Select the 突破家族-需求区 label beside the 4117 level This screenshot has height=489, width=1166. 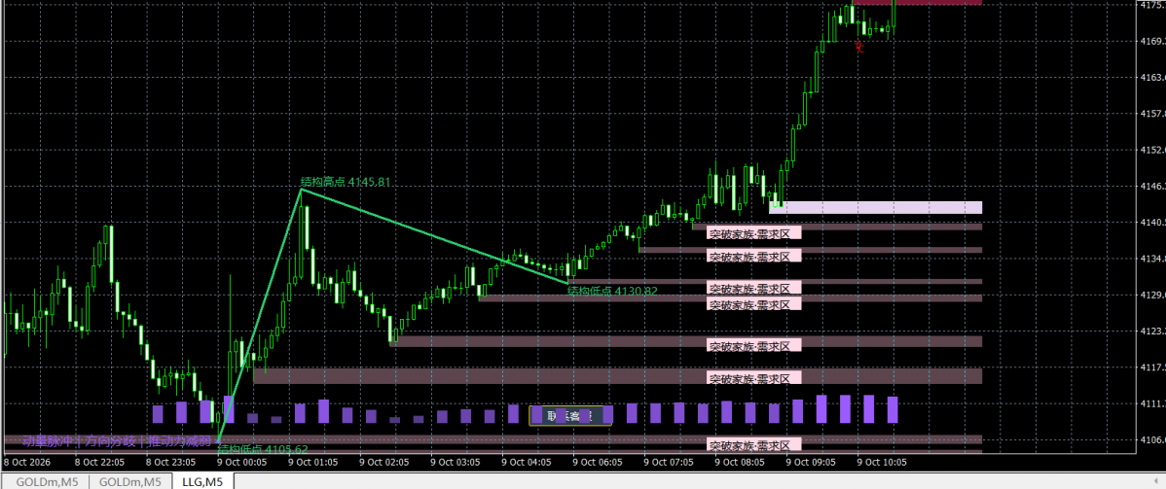(754, 377)
